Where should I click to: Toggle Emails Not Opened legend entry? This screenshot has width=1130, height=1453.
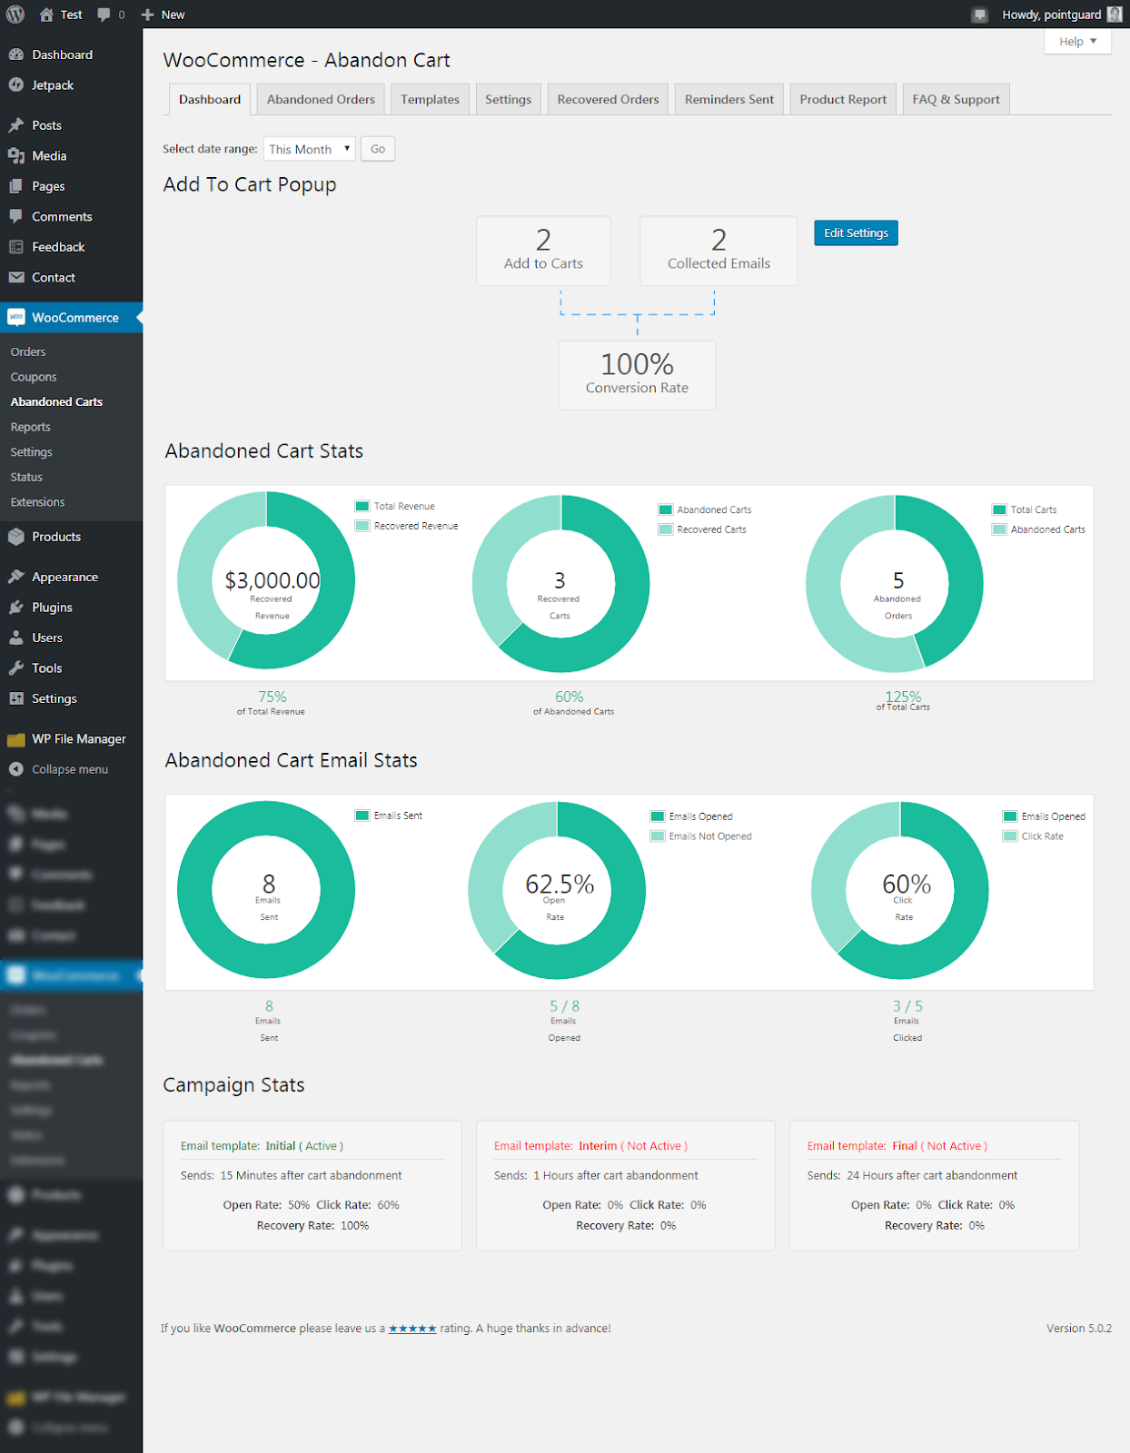[701, 836]
